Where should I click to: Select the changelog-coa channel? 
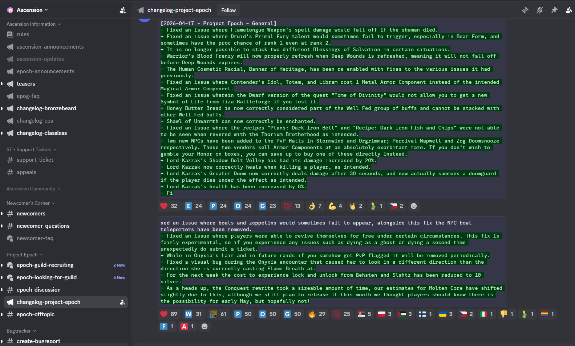[66, 121]
